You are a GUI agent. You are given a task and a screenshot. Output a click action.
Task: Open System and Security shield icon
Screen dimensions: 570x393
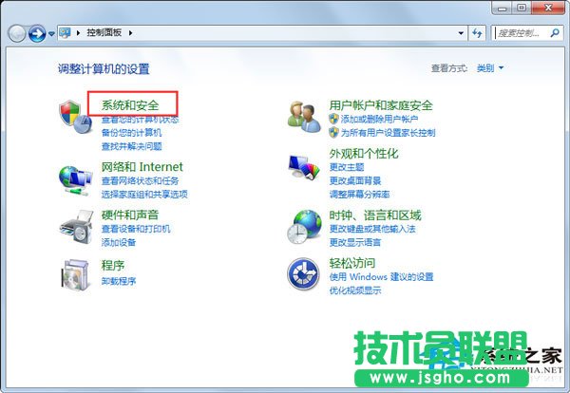75,116
